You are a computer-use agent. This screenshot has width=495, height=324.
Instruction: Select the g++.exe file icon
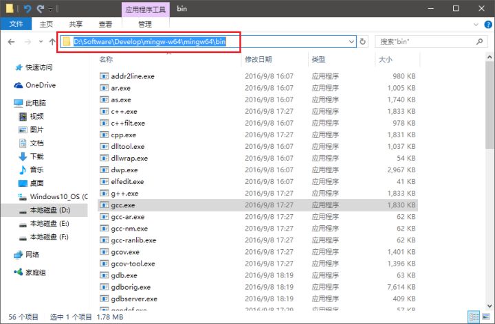pyautogui.click(x=104, y=193)
